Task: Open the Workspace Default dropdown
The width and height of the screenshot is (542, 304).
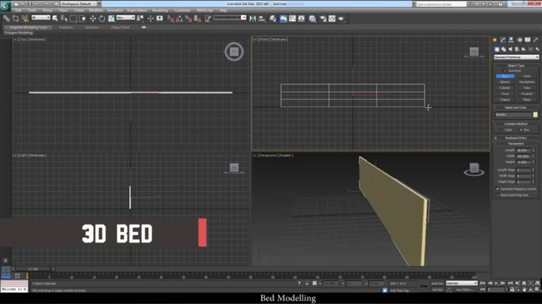Action: point(79,3)
